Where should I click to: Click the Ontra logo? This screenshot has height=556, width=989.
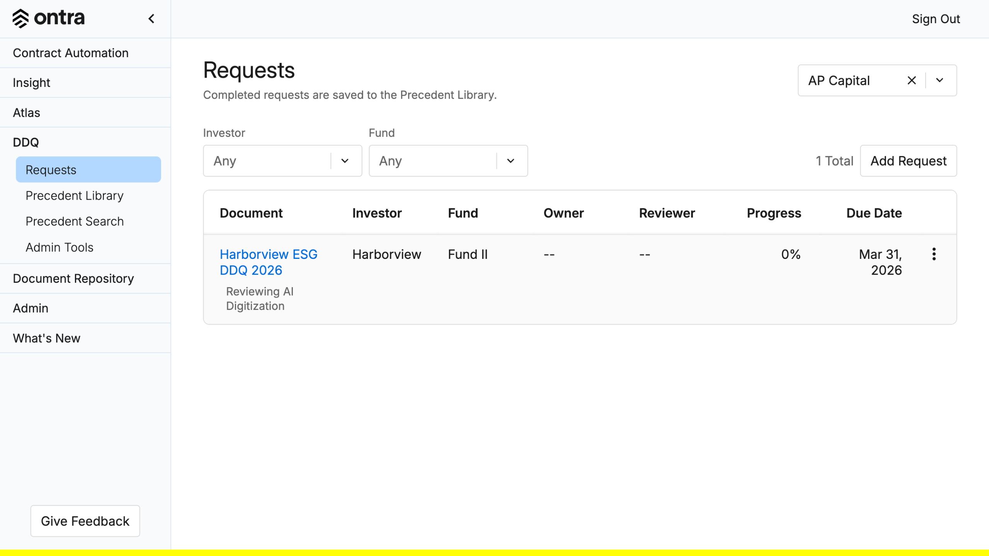click(x=48, y=18)
